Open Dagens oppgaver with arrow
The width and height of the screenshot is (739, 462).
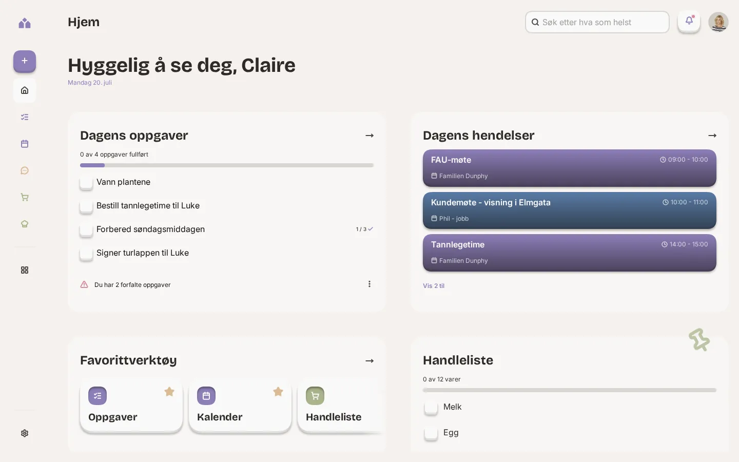coord(369,136)
